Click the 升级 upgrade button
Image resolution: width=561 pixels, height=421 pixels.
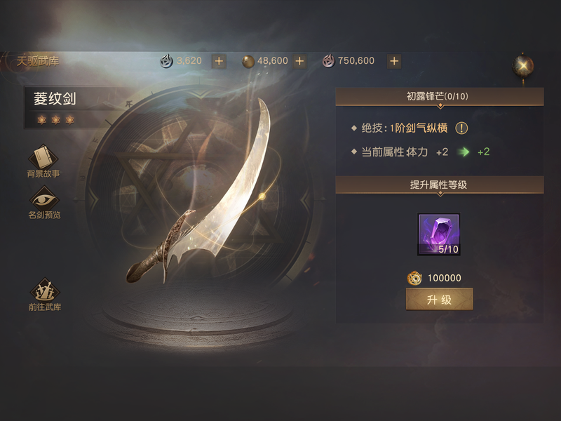440,300
